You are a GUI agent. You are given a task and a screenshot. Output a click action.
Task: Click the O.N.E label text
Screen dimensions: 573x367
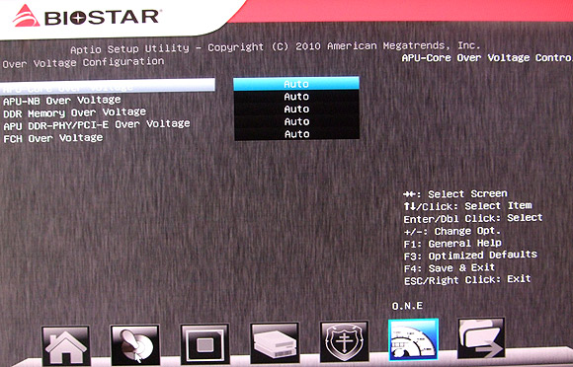pyautogui.click(x=407, y=306)
